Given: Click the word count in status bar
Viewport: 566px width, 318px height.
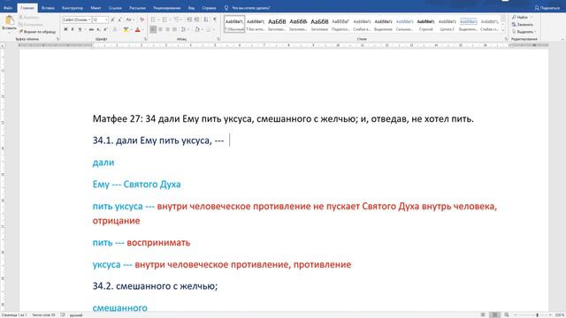Looking at the screenshot, I should coord(43,314).
